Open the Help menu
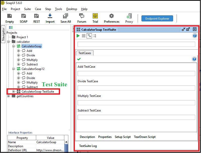The height and width of the screenshot is (153, 201). click(x=84, y=9)
